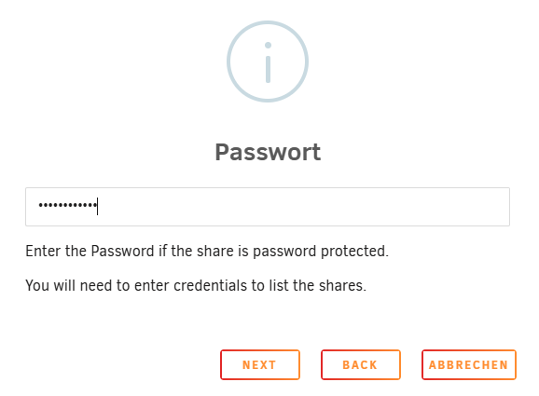Screen dimensions: 539x396
Task: Go back with the BACK button
Action: click(x=361, y=364)
